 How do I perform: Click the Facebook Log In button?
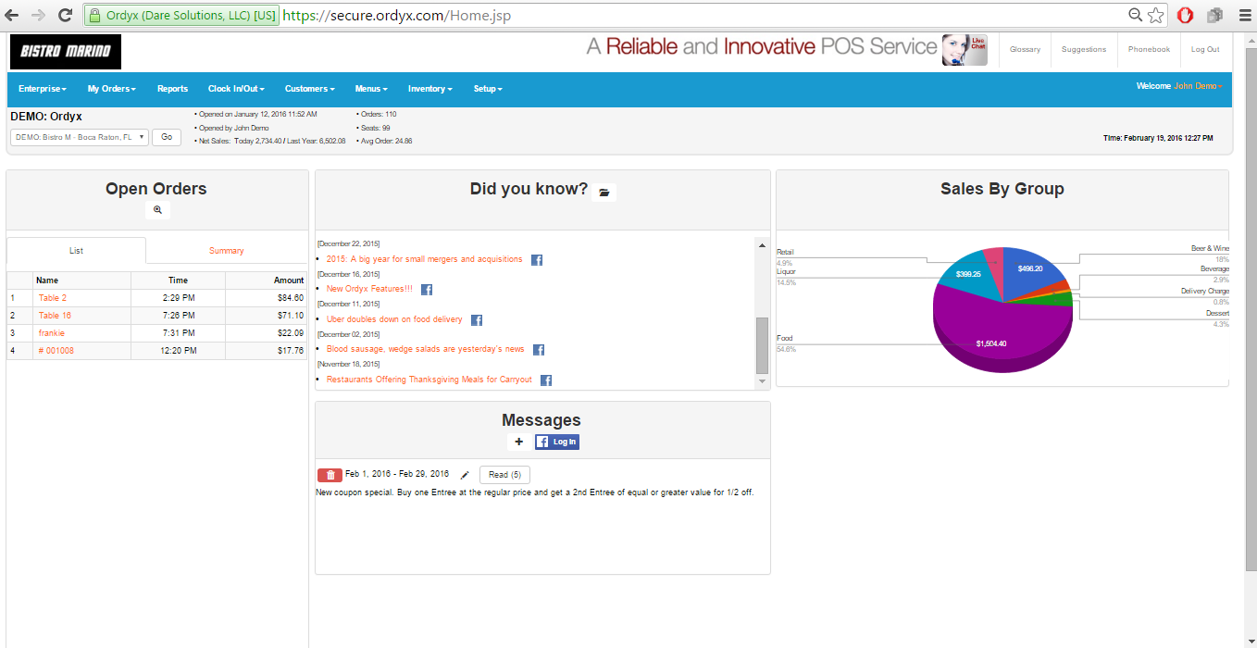[557, 442]
